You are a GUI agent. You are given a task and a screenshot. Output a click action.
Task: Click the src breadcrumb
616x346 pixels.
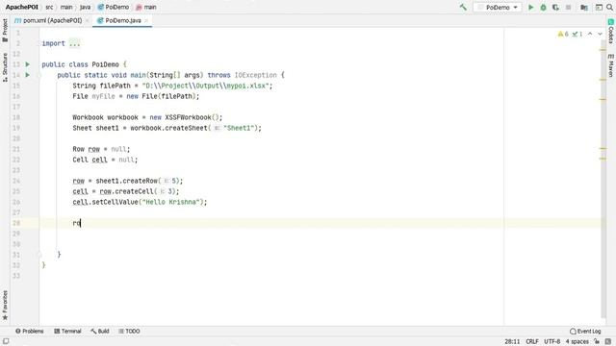coord(49,7)
